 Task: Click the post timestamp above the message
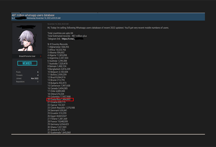pos(58,24)
